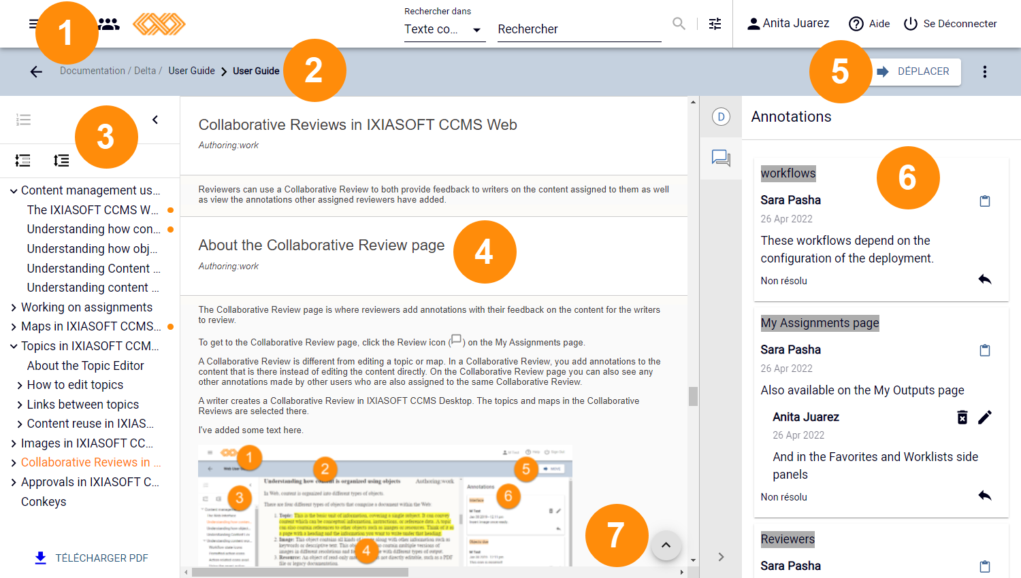Click TÉLÉCHARGER PDF download button
This screenshot has width=1021, height=578.
(91, 558)
